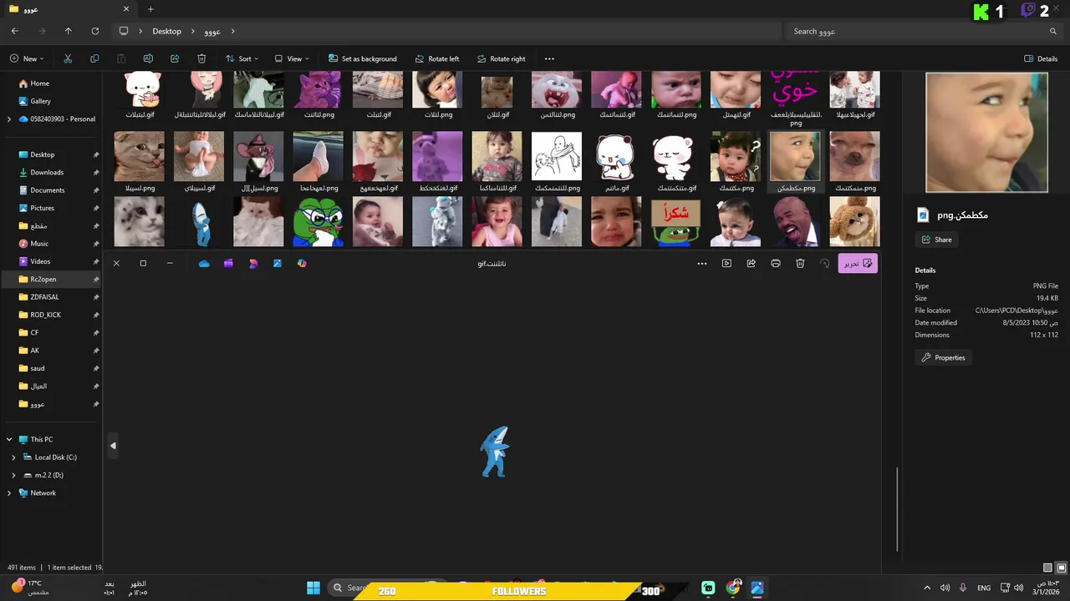Screen dimensions: 1070x601
Task: Click the Photos viewer print icon
Action: tap(776, 263)
